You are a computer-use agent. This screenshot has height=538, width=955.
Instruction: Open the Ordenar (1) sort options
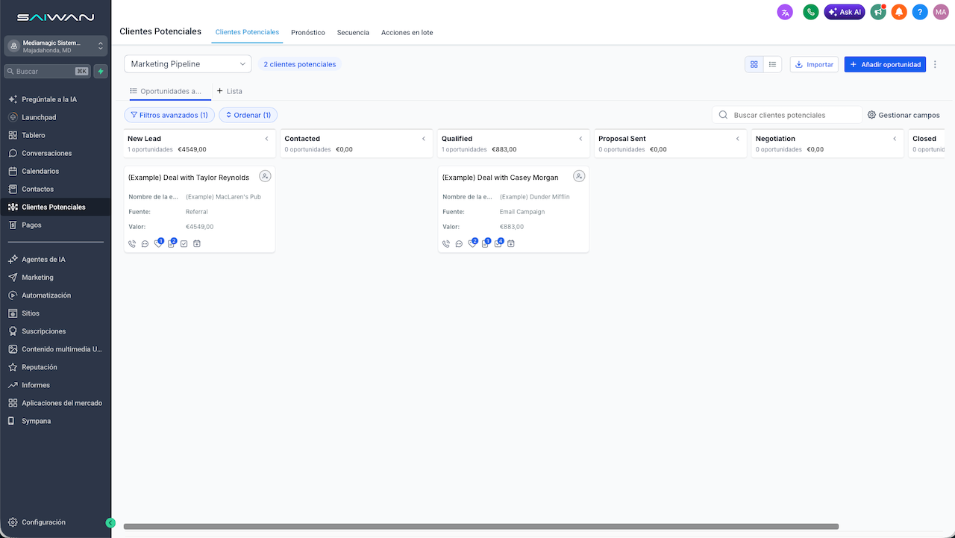point(248,116)
